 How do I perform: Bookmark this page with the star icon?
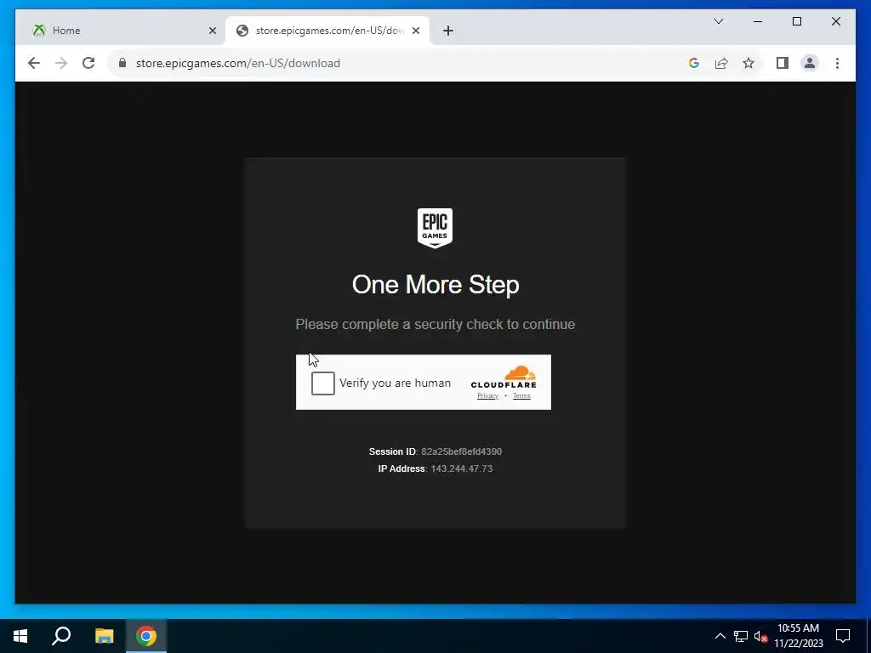click(x=749, y=63)
